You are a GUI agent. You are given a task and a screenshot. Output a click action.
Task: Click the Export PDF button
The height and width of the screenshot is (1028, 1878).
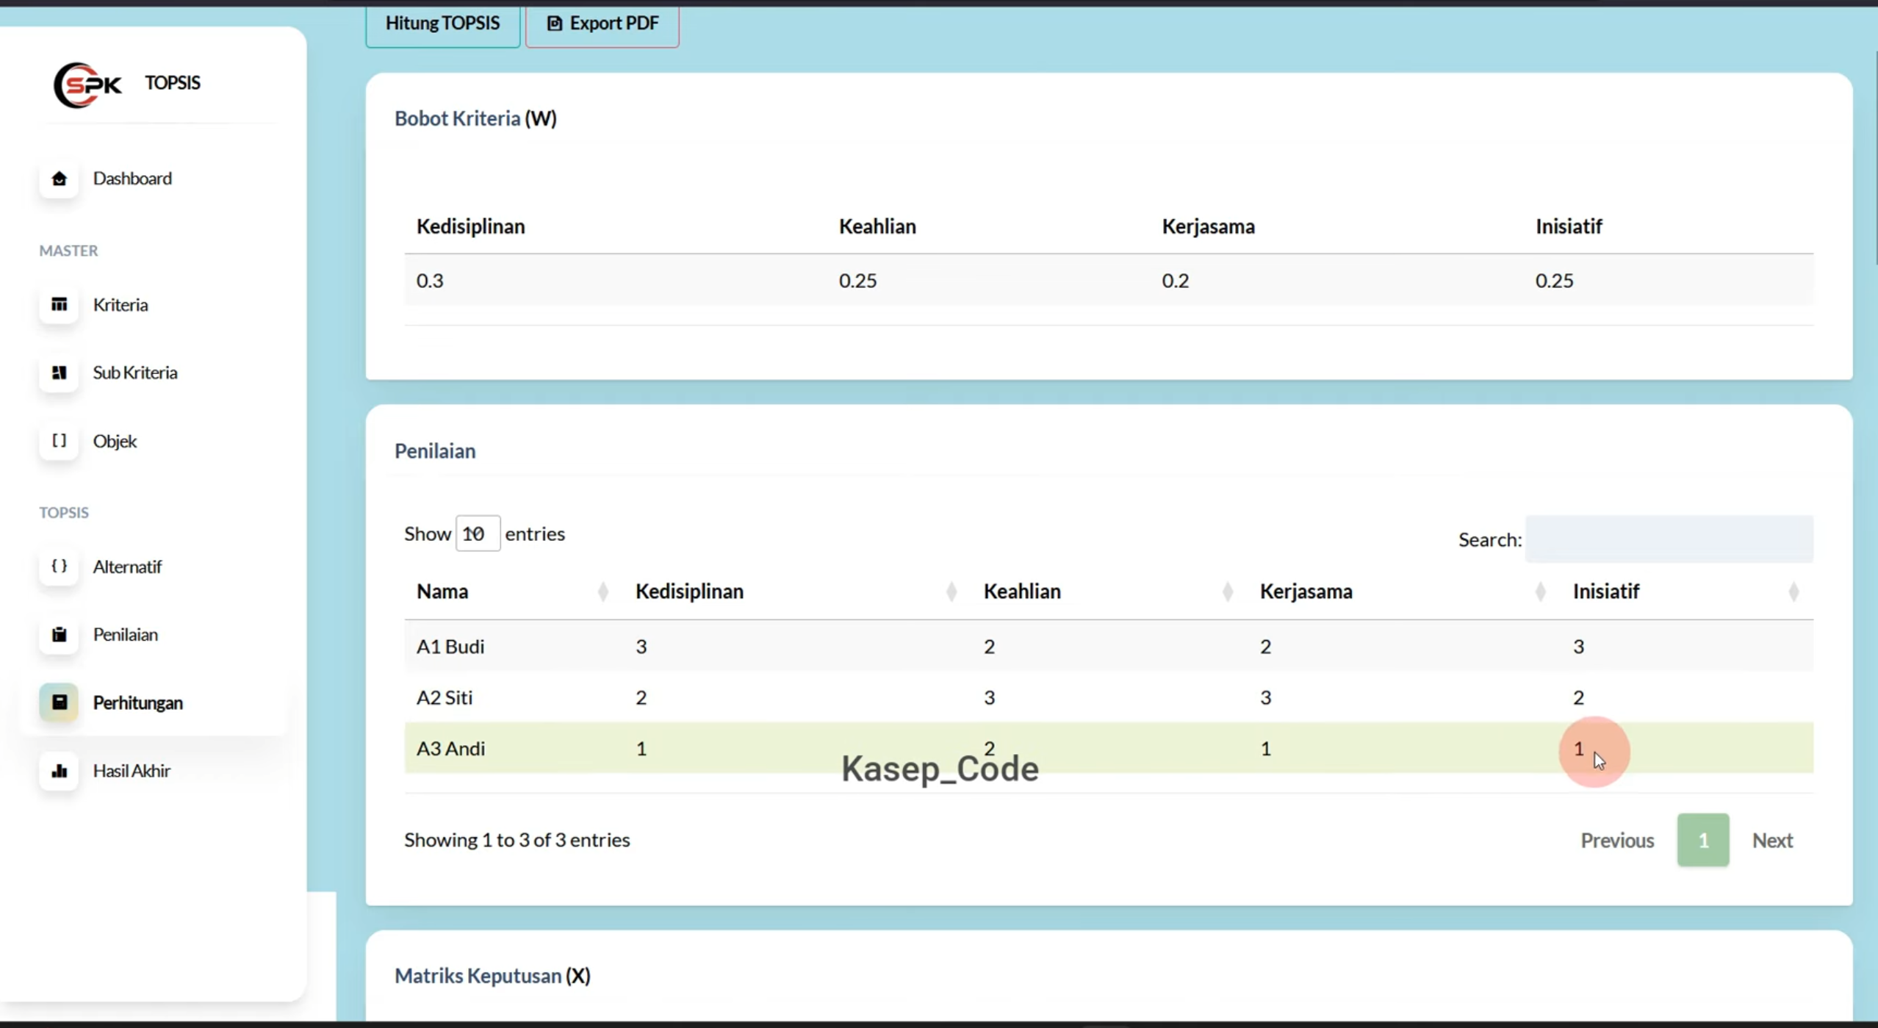pos(602,24)
